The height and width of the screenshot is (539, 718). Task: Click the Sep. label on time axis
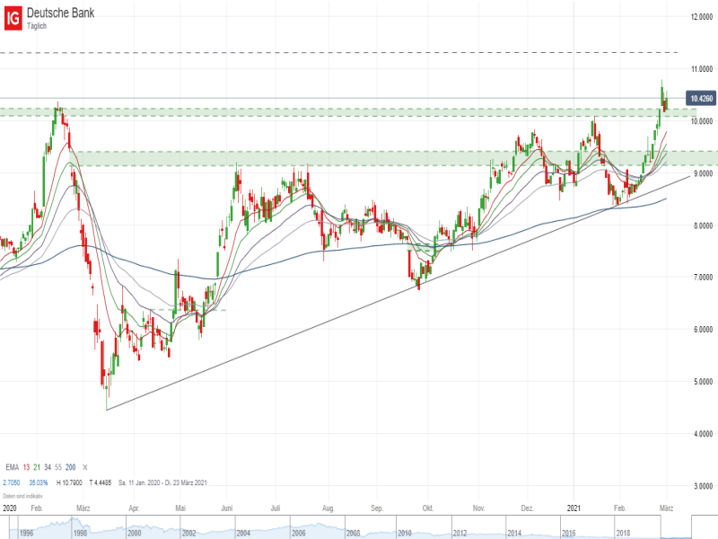point(377,508)
